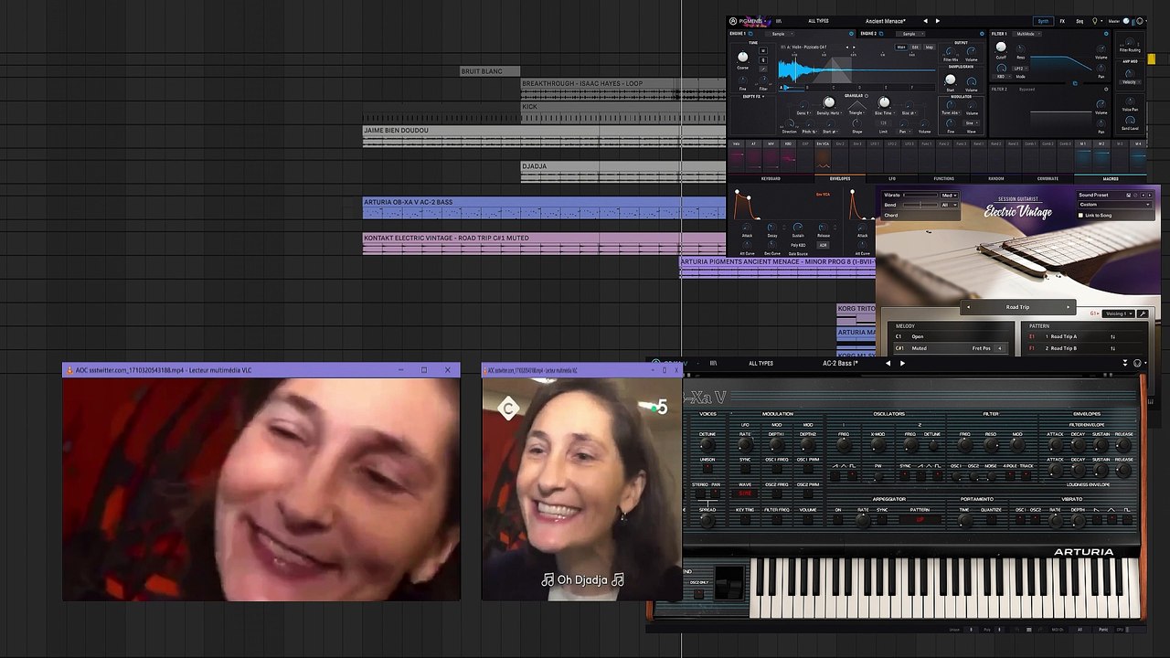
Task: Click the Pigments Granular info icon
Action: click(867, 95)
